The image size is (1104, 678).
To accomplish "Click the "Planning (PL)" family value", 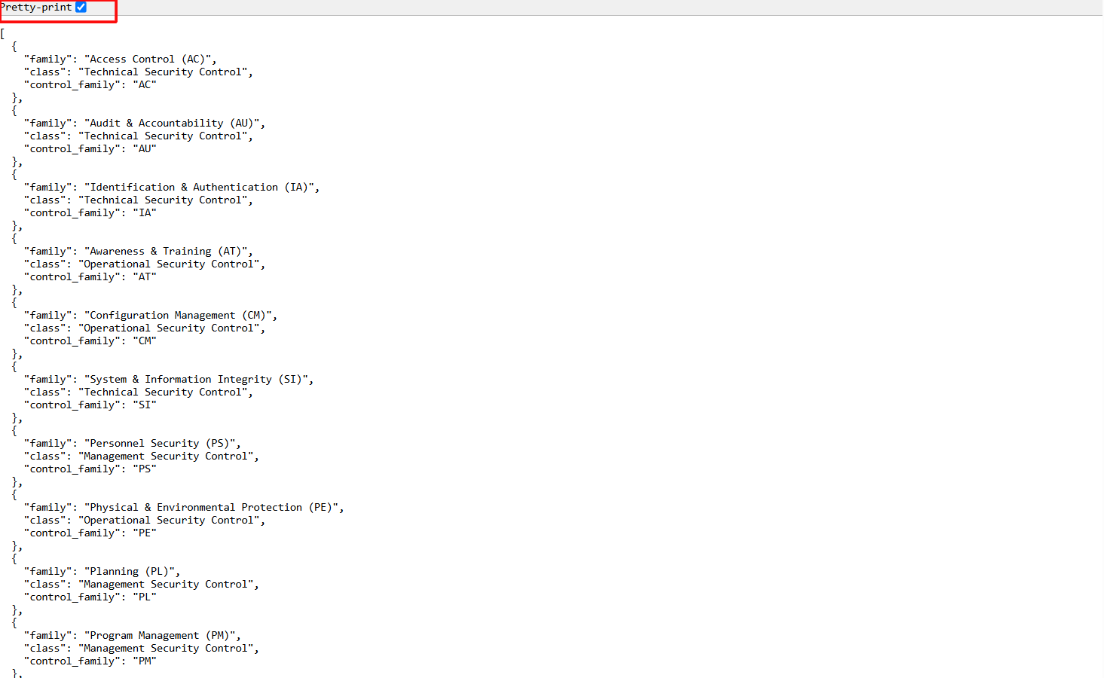I will pos(131,572).
